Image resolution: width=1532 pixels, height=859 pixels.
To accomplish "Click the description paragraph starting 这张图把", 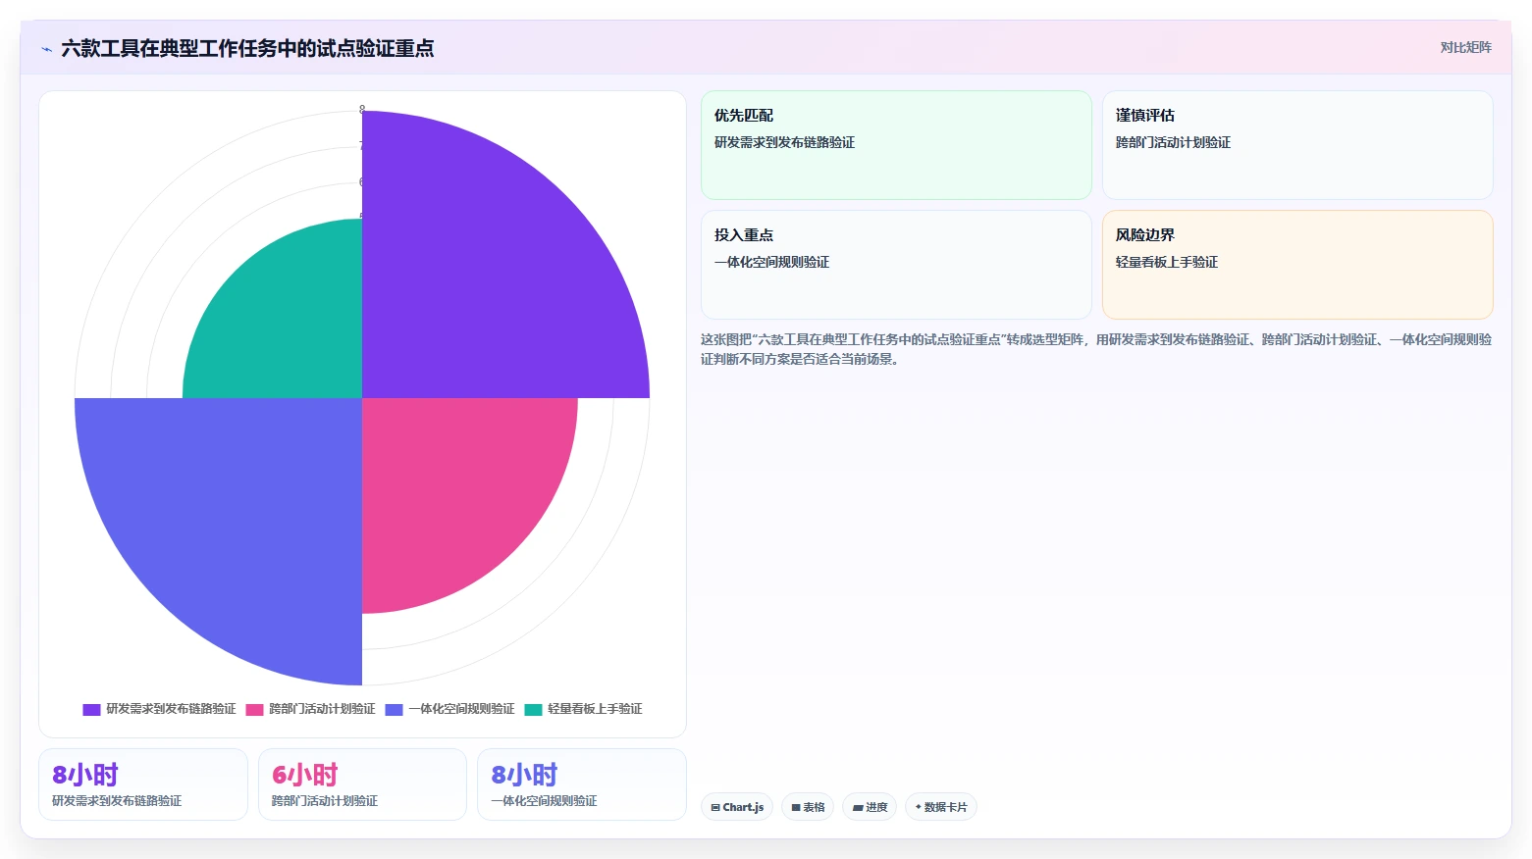I will [1096, 349].
